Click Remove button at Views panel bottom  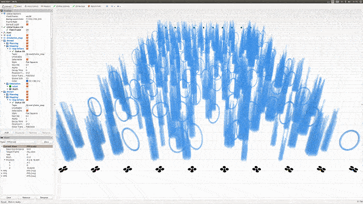[26, 198]
